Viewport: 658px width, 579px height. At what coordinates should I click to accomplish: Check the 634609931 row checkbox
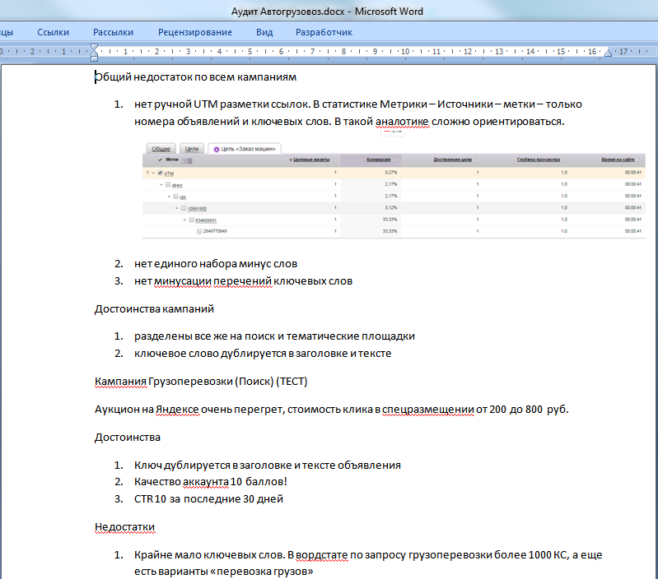pyautogui.click(x=191, y=220)
